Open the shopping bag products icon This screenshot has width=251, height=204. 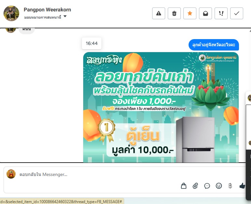[184, 186]
